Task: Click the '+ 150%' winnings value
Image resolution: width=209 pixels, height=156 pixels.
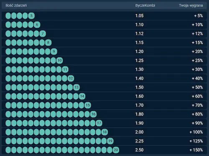Action: [196, 150]
